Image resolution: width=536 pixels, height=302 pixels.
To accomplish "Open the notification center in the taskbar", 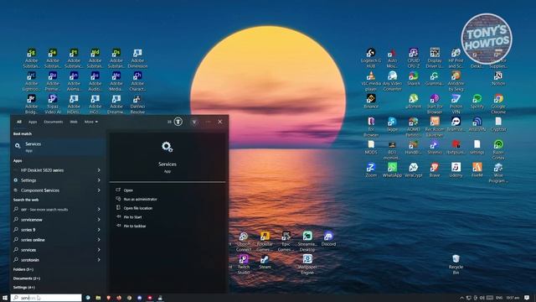I will (x=527, y=298).
